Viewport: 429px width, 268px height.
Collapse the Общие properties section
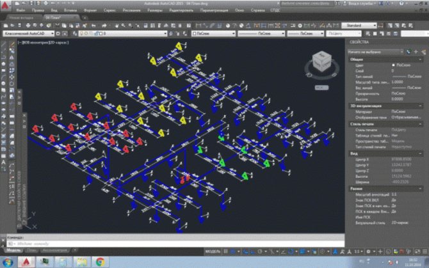pos(421,59)
